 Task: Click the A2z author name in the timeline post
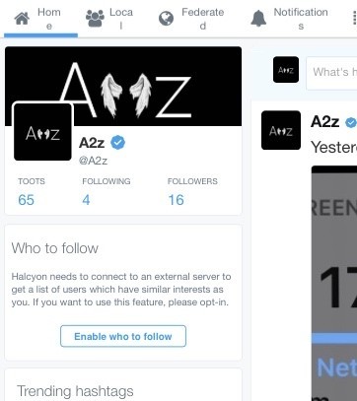(x=324, y=122)
